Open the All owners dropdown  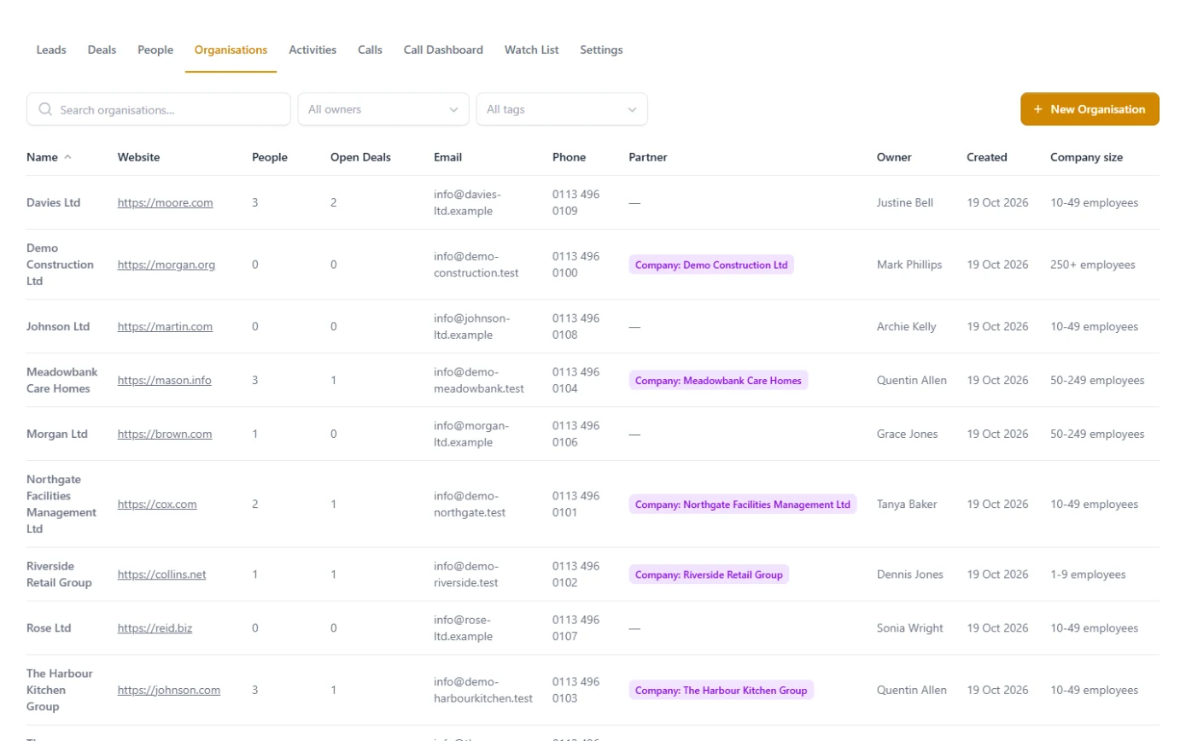pos(383,109)
